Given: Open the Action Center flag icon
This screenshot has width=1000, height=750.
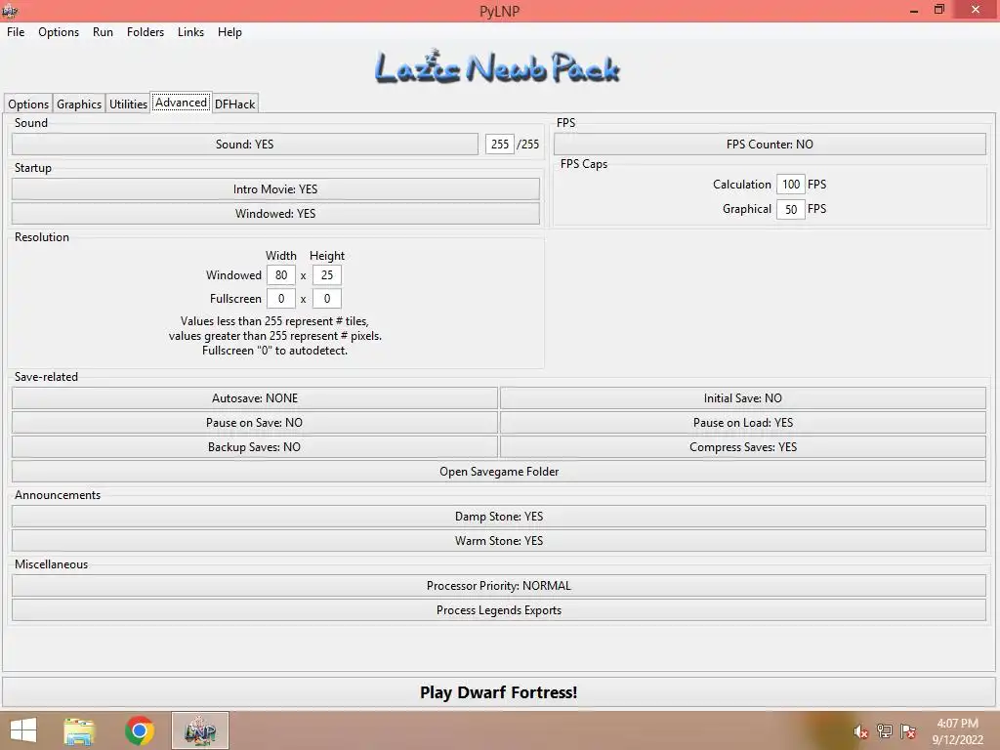Looking at the screenshot, I should (x=907, y=731).
